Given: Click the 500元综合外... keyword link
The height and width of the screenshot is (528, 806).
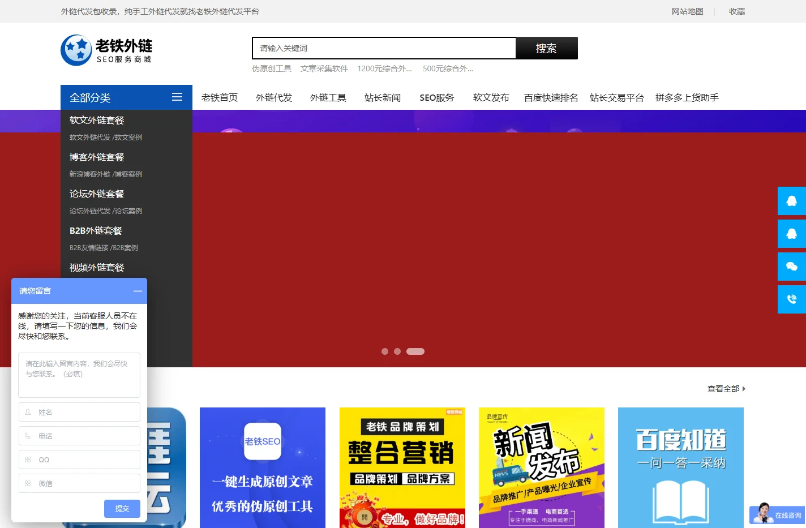Looking at the screenshot, I should coord(448,68).
